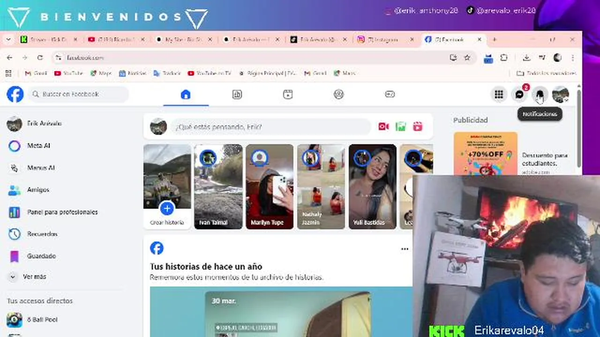Open the Reels tab icon
The height and width of the screenshot is (337, 600).
[288, 95]
